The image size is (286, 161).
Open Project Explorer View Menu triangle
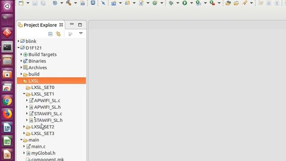pos(81,33)
